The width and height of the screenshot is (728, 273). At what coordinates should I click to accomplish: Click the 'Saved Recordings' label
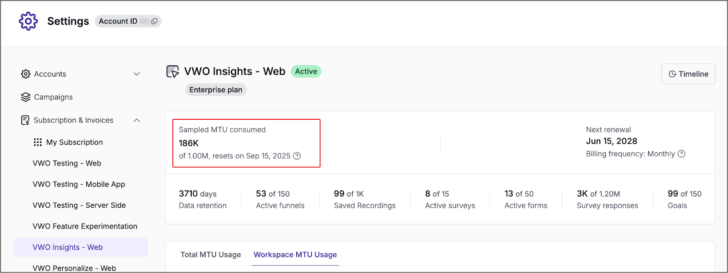364,205
